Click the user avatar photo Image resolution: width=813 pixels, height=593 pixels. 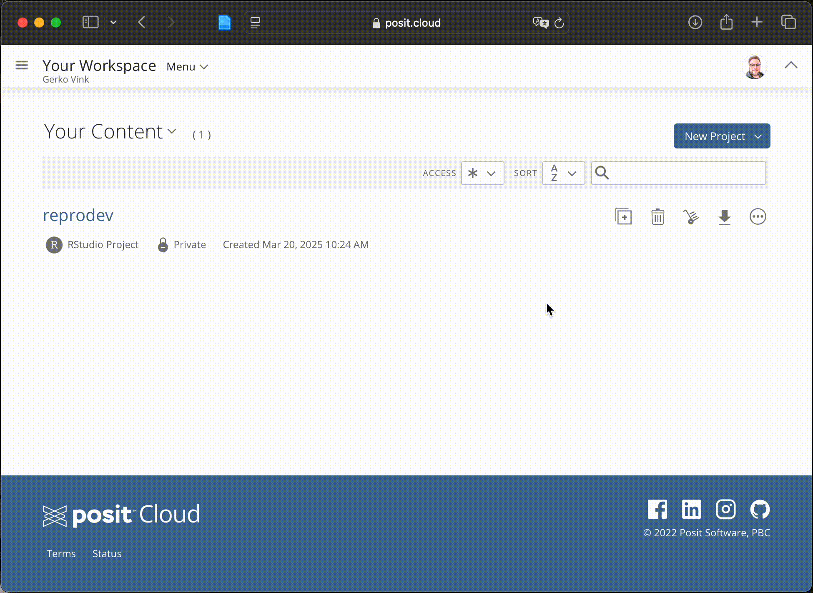pyautogui.click(x=755, y=67)
